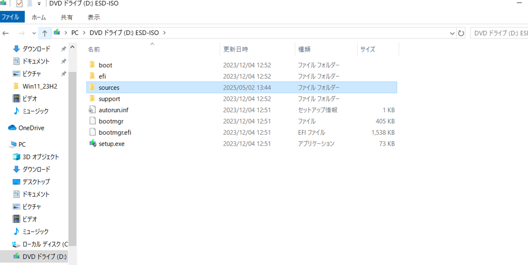This screenshot has width=528, height=265.
Task: Switch to the 共有 ribbon tab
Action: [66, 17]
